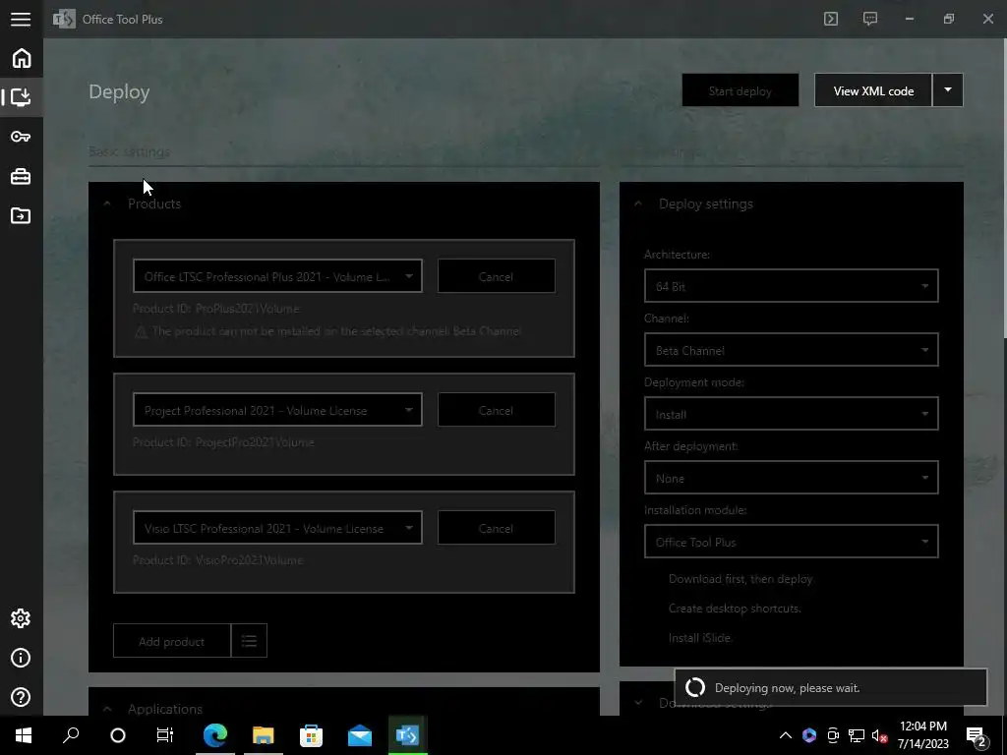Click the Deploying now, please wait notification
The width and height of the screenshot is (1007, 755).
click(x=830, y=687)
